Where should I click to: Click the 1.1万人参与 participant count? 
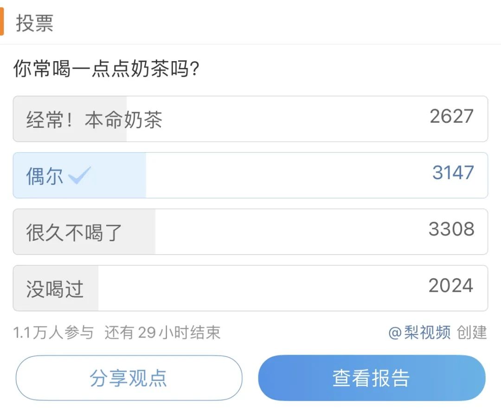click(x=53, y=332)
